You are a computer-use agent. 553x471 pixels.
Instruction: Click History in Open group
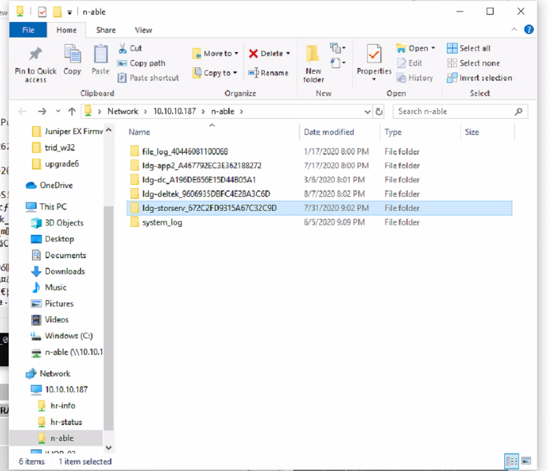tap(414, 78)
